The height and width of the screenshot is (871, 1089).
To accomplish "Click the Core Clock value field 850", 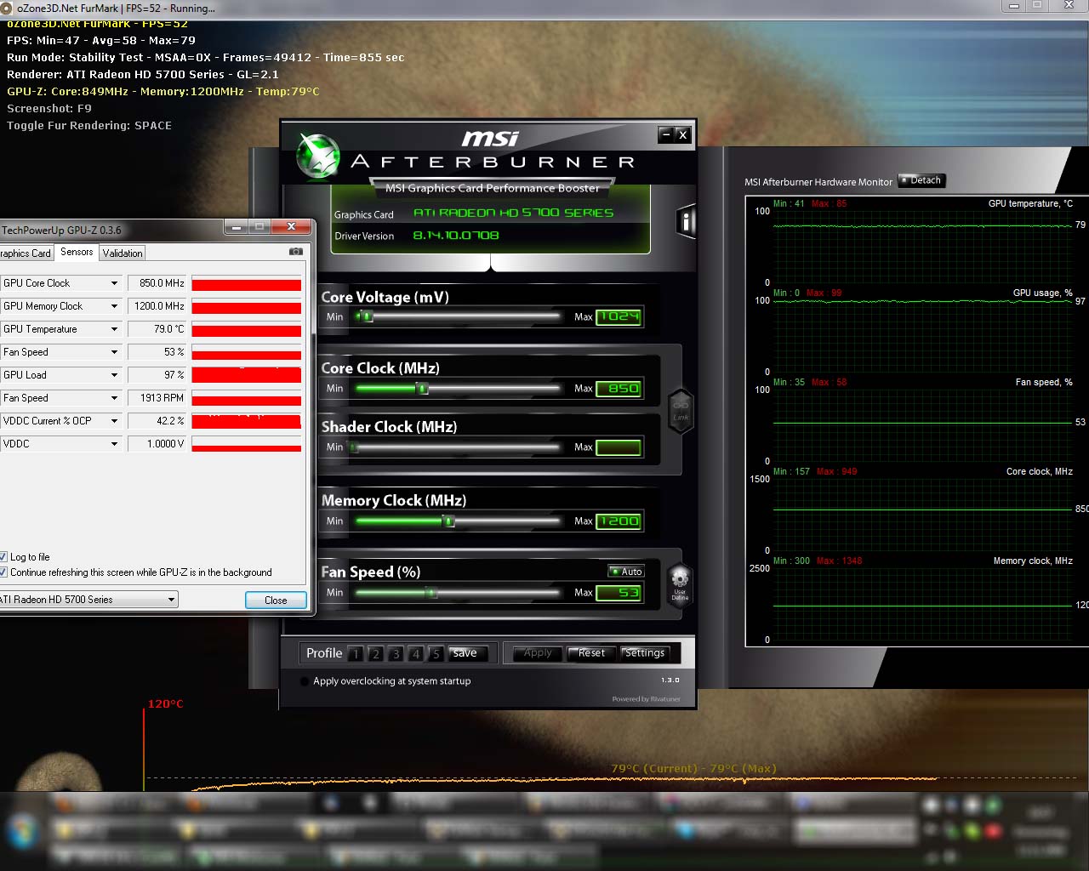I will coord(619,389).
